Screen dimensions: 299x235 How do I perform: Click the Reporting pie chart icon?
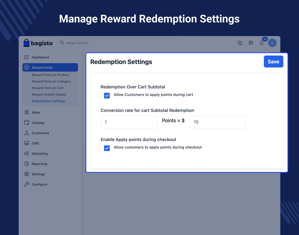pyautogui.click(x=26, y=164)
